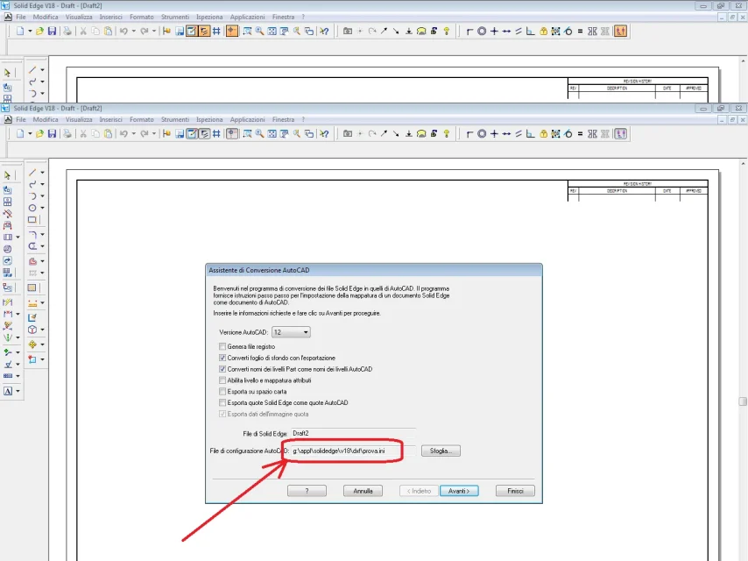Select Fill tool in front window sidebar
The image size is (748, 561).
click(x=32, y=288)
